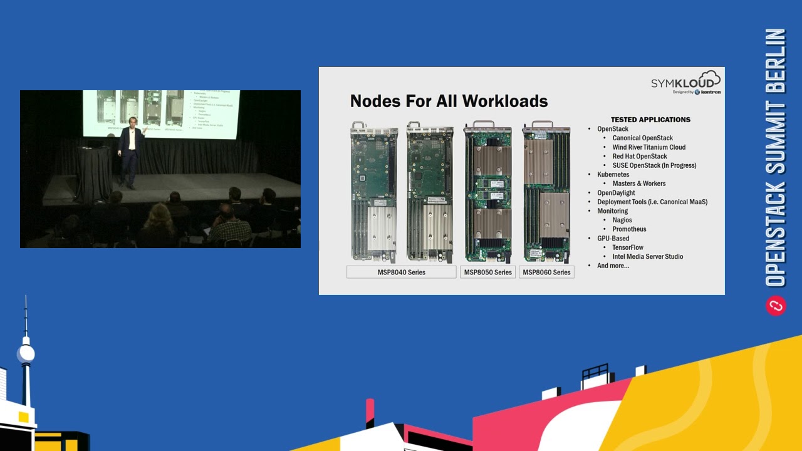Select the "MSP8060 Series" label box

click(x=546, y=272)
